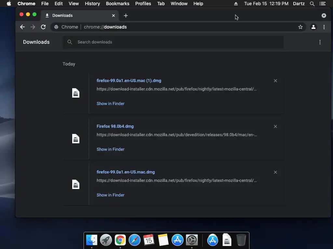333x249 pixels.
Task: Open Chrome's three-dot menu in toolbar
Action: (x=324, y=27)
